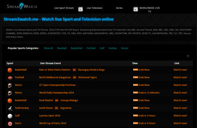Click basketball icon in Real Madrid row
Image resolution: width=197 pixels, height=128 pixels.
click(10, 101)
